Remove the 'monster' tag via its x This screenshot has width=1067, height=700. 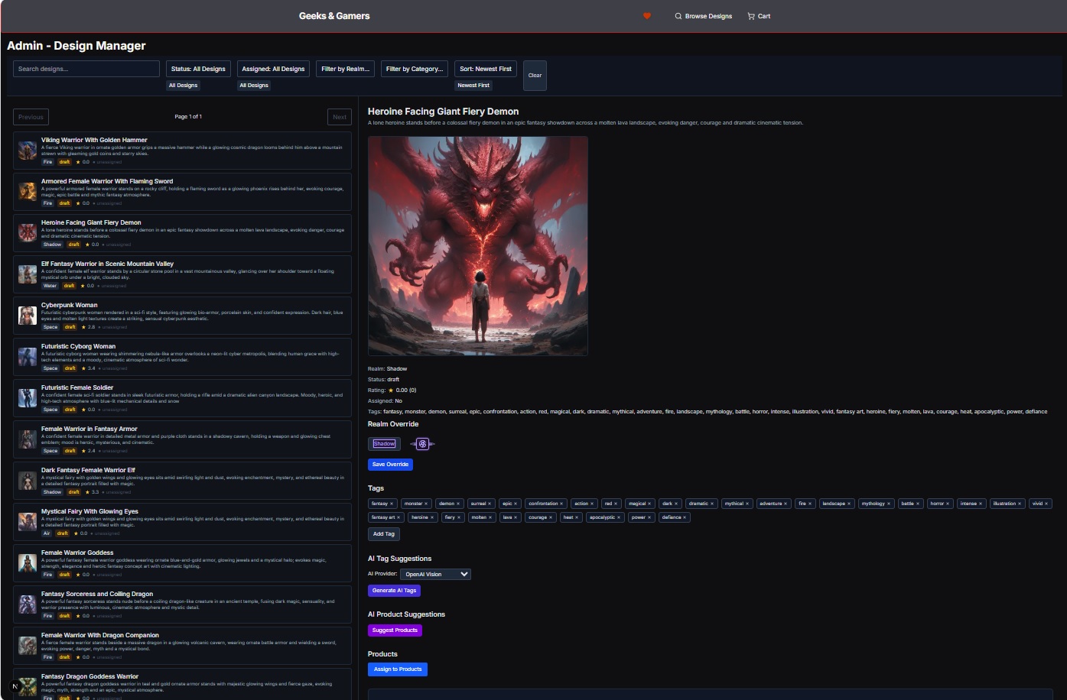coord(426,504)
